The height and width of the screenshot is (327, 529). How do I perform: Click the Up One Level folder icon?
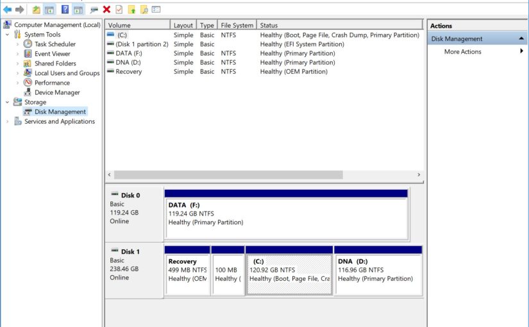point(37,10)
